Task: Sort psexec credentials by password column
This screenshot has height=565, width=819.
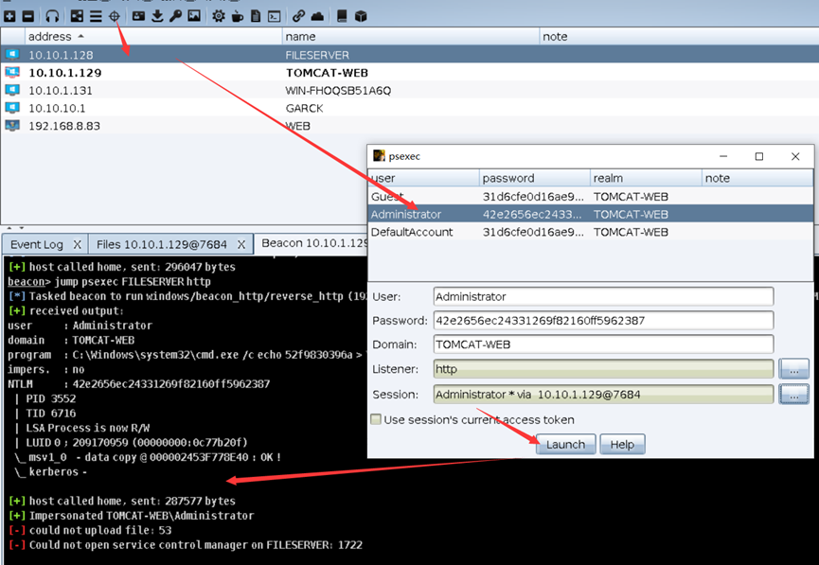Action: tap(535, 178)
